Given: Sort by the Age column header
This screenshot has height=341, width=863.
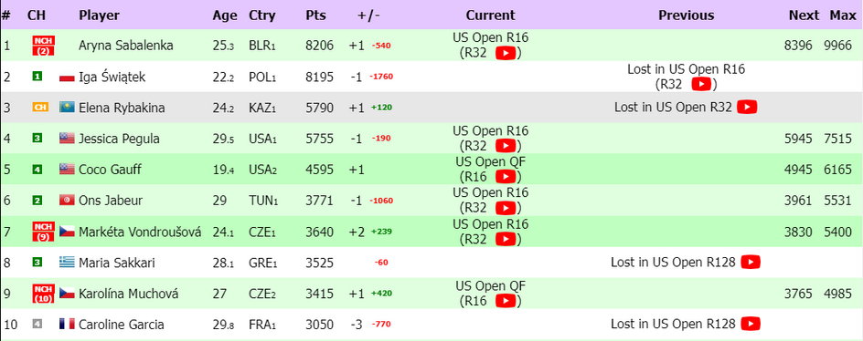Looking at the screenshot, I should click(225, 15).
